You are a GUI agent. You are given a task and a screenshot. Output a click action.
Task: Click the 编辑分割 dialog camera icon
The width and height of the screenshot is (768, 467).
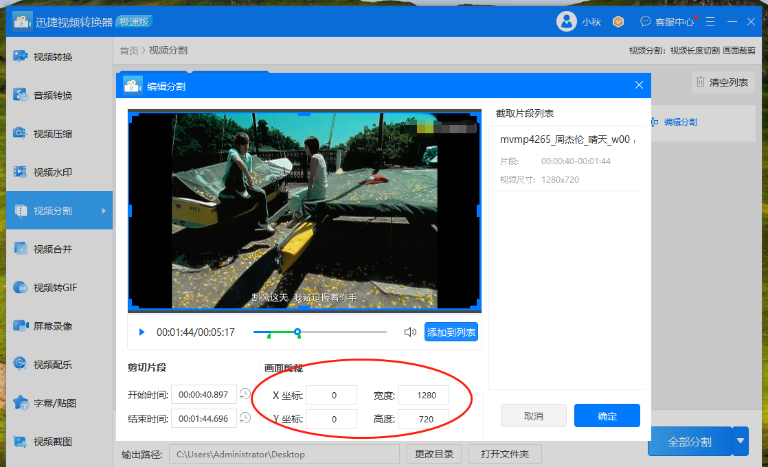click(x=133, y=86)
